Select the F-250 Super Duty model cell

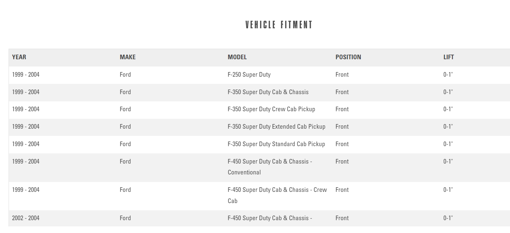[249, 74]
